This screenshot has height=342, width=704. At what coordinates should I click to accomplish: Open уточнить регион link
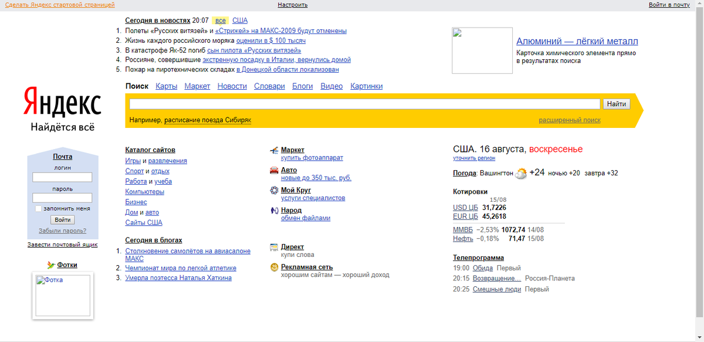(x=474, y=158)
